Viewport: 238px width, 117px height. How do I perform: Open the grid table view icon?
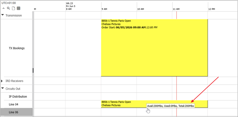click(19, 8)
